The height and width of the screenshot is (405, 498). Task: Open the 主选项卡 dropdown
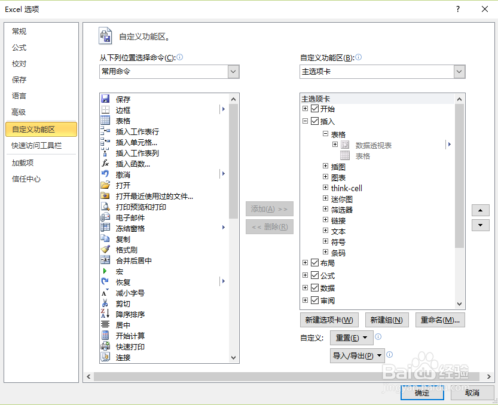pyautogui.click(x=459, y=71)
